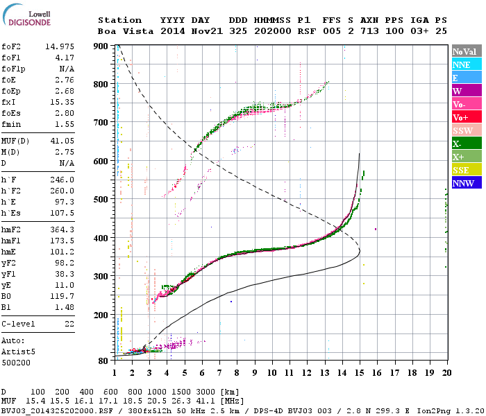This screenshot has width=486, height=416.
Task: Select the Vo- pink legend swatch
Action: coord(467,104)
